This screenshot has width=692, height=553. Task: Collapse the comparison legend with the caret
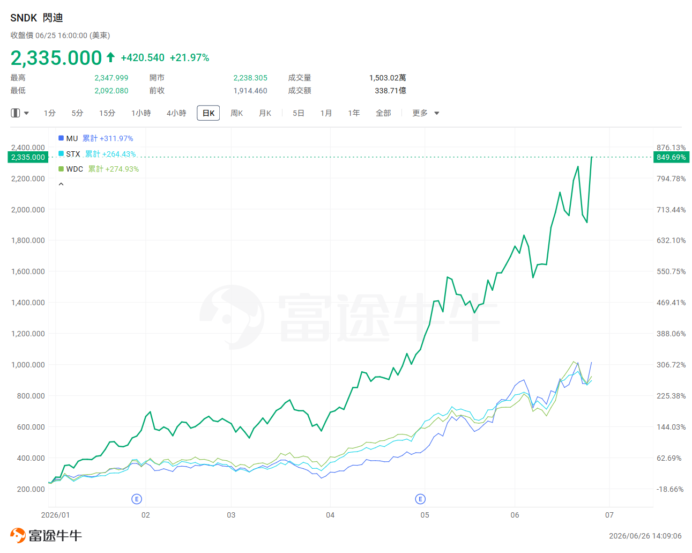61,184
